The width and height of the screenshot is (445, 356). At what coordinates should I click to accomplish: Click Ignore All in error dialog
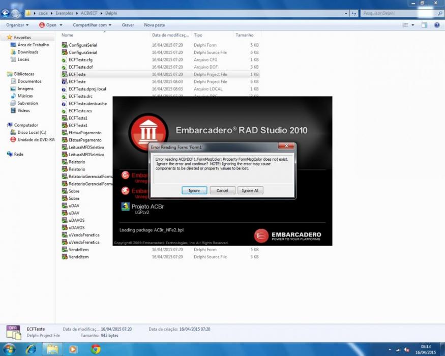pyautogui.click(x=250, y=191)
